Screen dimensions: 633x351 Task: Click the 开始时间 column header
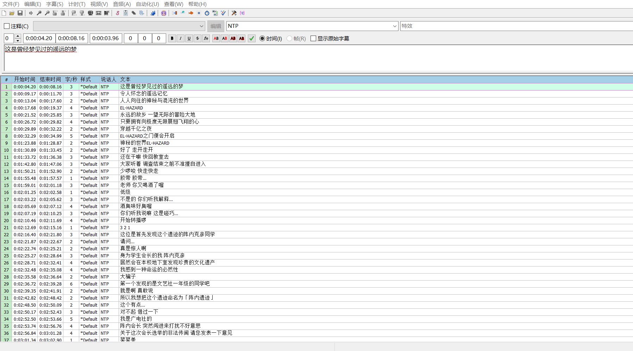pyautogui.click(x=25, y=80)
